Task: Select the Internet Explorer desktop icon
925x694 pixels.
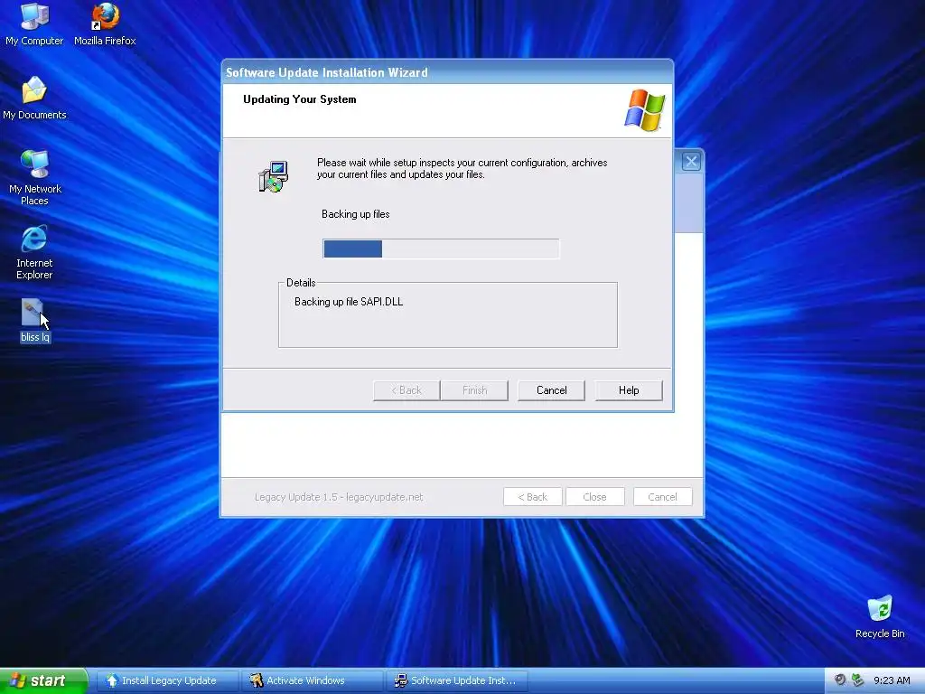Action: point(34,252)
